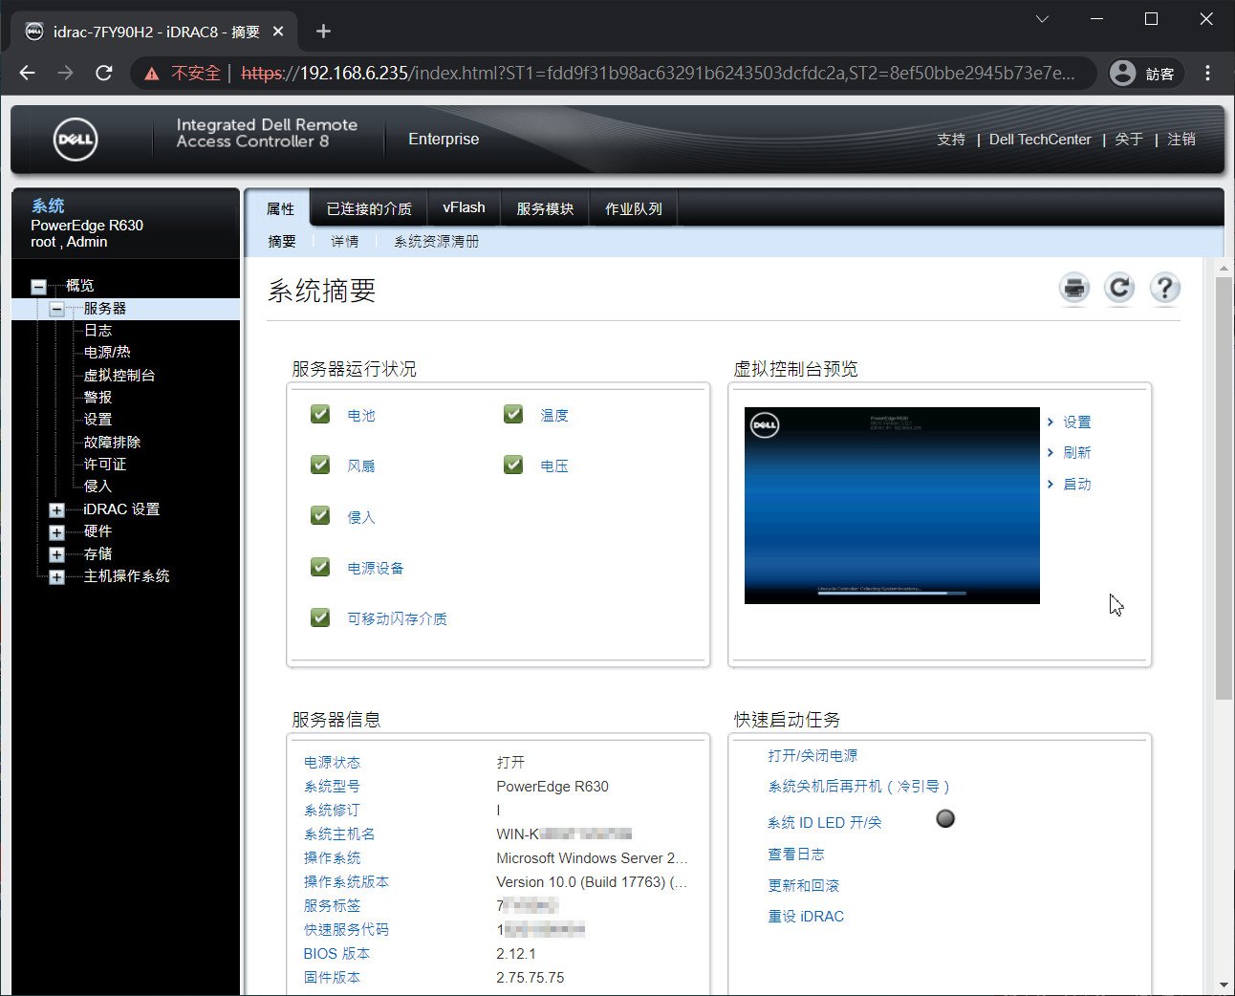Viewport: 1235px width, 996px height.
Task: Select the 摘要 sub-tab
Action: click(x=282, y=242)
